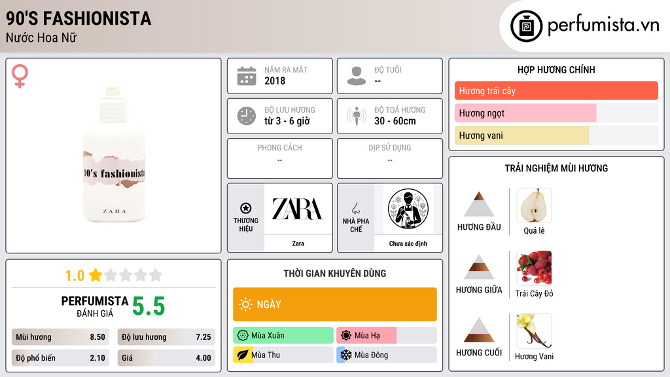
Task: Click the vanilla image Hương Vani
Action: pyautogui.click(x=534, y=331)
